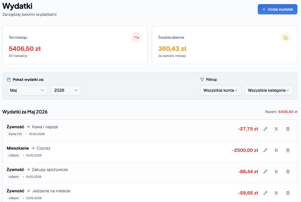This screenshot has height=202, width=301.
Task: Delete the Jedzenie na mieście expense
Action: click(x=288, y=193)
